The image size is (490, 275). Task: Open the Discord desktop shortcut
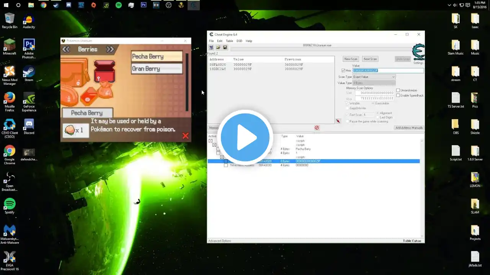coord(29,127)
